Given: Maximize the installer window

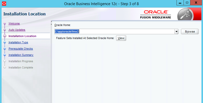Looking at the screenshot, I should pyautogui.click(x=187, y=3).
